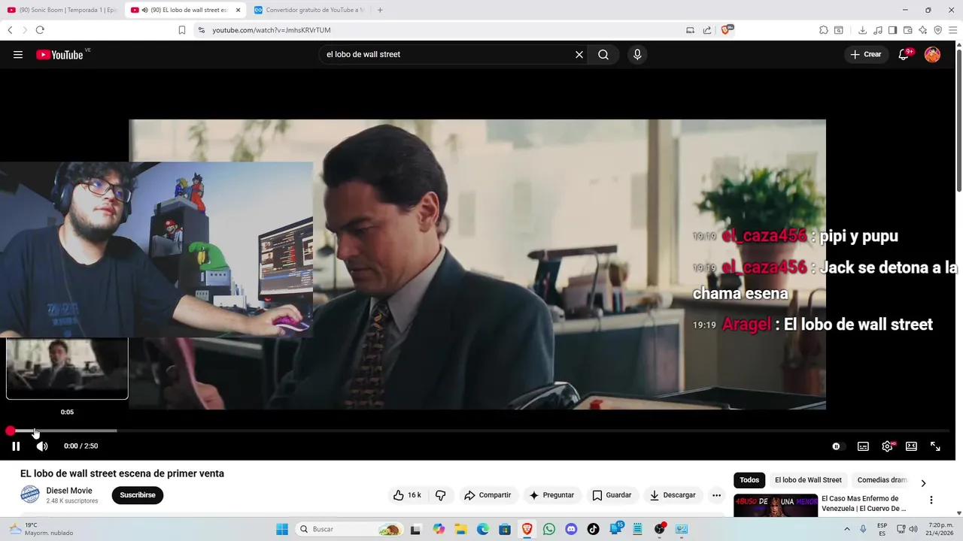963x541 pixels.
Task: Open player settings gear
Action: [887, 446]
